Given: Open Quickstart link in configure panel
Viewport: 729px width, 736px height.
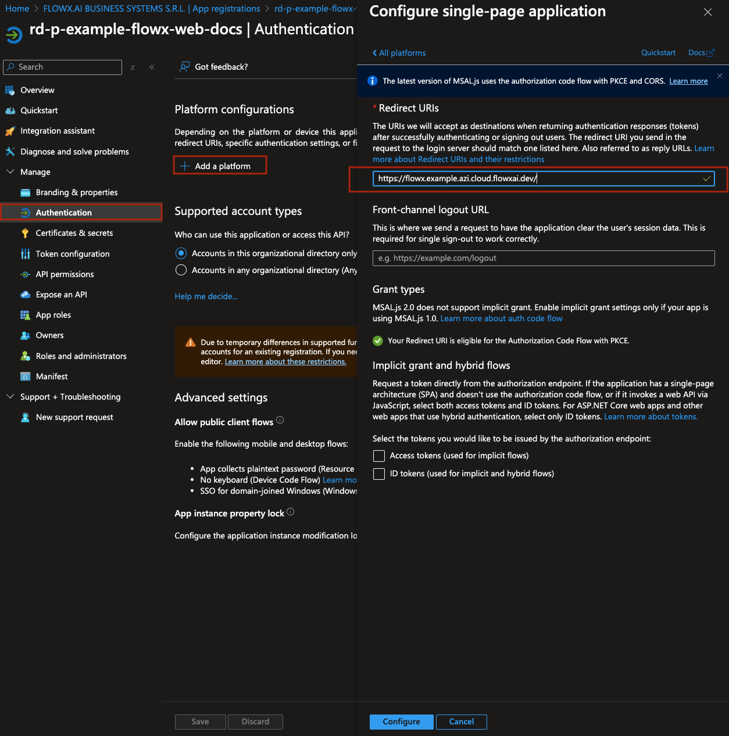Looking at the screenshot, I should tap(658, 53).
